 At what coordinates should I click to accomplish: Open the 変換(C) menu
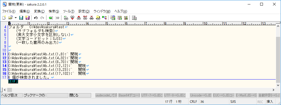tap(39, 11)
